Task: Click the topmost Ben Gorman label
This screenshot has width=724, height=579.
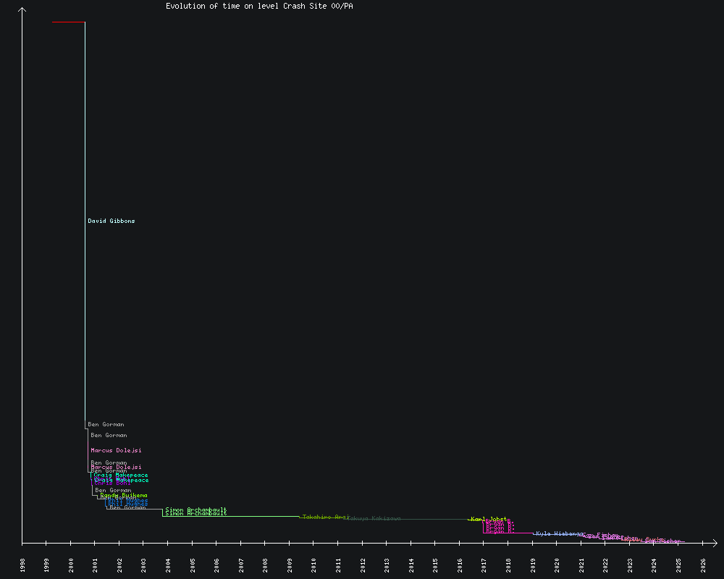Action: pyautogui.click(x=106, y=424)
